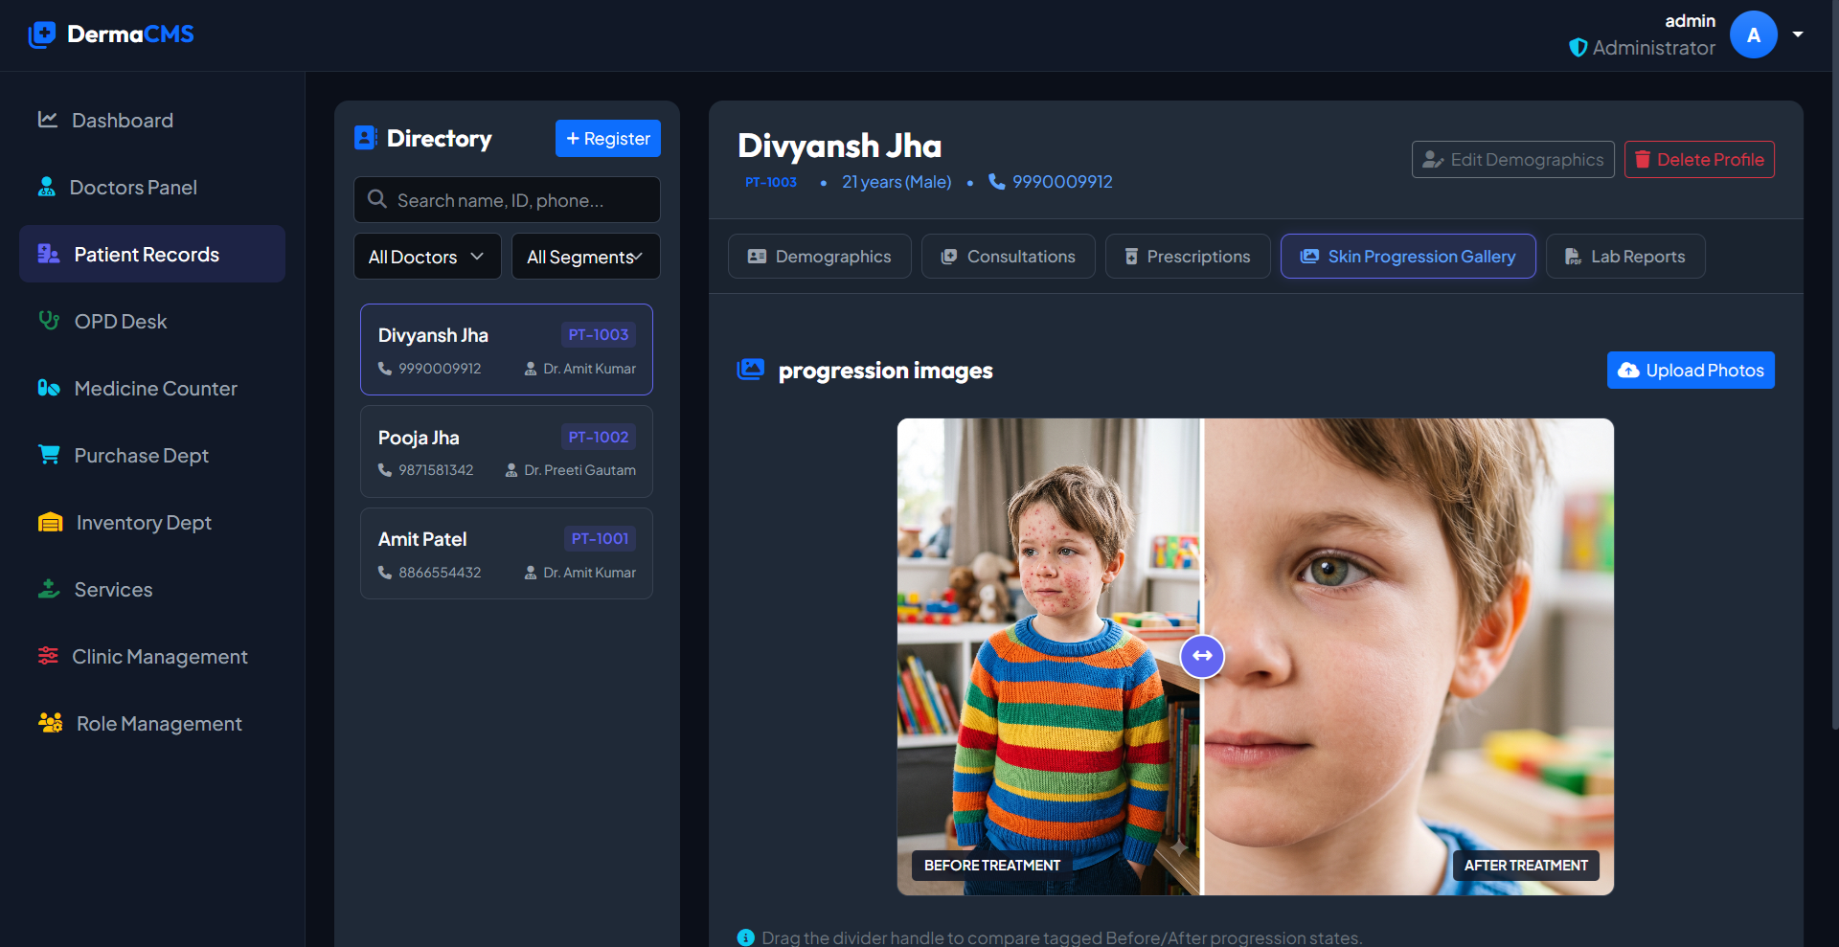
Task: Navigate to Inventory Dept
Action: pyautogui.click(x=152, y=522)
